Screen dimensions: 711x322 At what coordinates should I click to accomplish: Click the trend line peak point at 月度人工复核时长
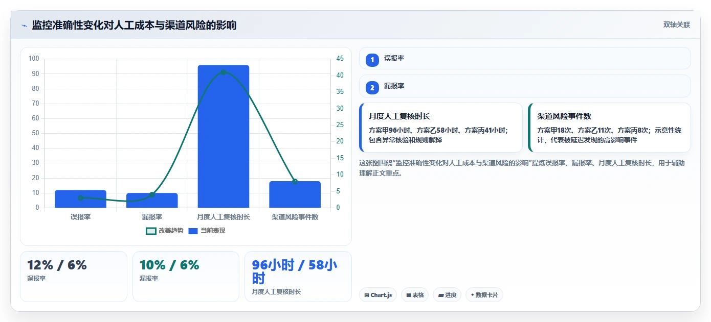tap(224, 72)
